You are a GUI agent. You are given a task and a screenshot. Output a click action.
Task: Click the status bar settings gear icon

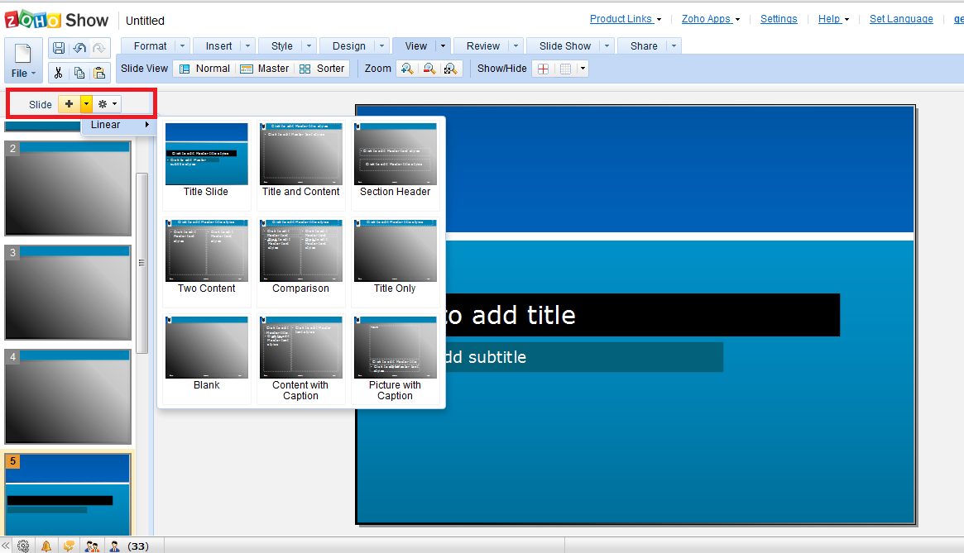pyautogui.click(x=23, y=546)
